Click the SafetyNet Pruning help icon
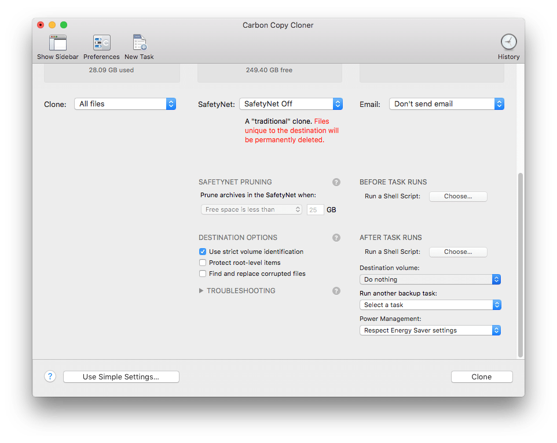The image size is (557, 443). 336,182
